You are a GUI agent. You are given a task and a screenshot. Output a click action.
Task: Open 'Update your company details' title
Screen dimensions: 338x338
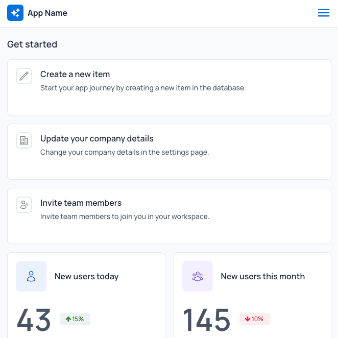point(97,139)
